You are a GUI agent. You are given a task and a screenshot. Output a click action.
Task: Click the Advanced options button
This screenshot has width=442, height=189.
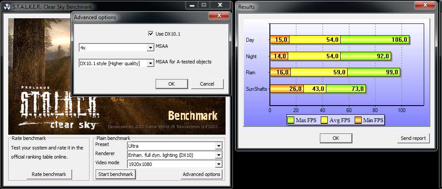pos(201,174)
